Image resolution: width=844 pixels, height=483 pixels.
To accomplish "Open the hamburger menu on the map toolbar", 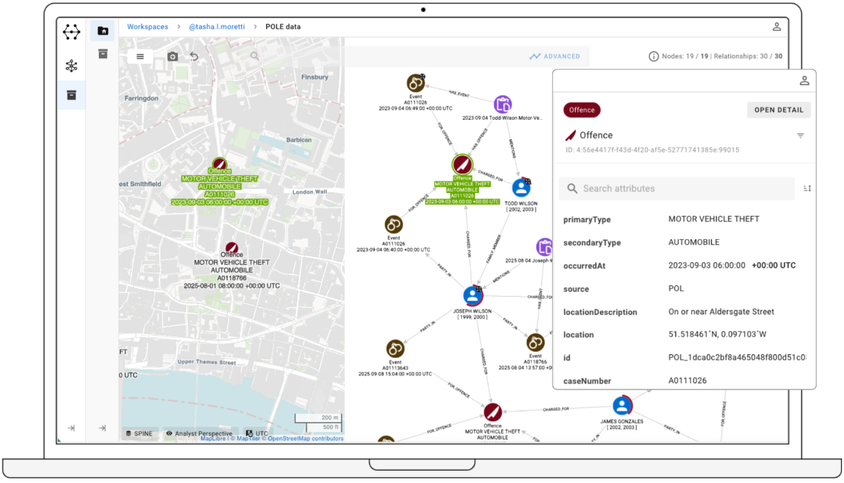I will click(140, 56).
